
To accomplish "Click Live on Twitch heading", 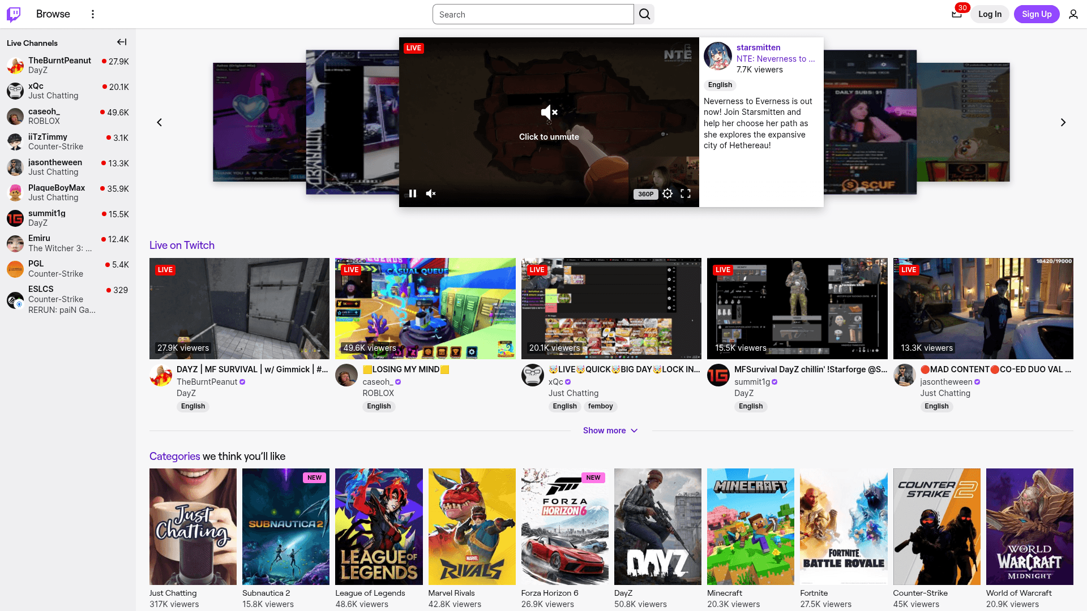I will point(182,245).
